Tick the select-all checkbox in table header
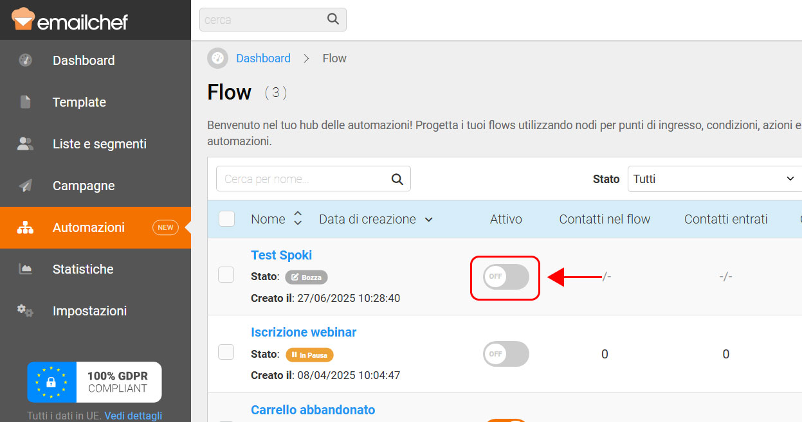Image resolution: width=802 pixels, height=422 pixels. tap(227, 219)
